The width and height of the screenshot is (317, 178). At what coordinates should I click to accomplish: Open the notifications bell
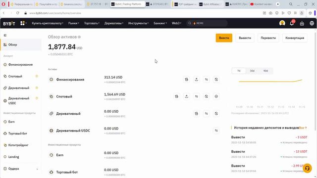[x=292, y=23]
